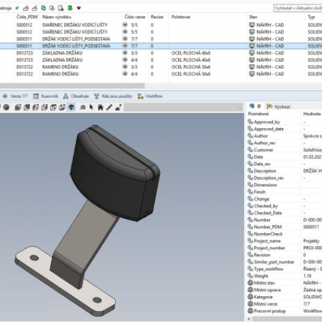Select the Místní verze property row
Screen dimensions: 322x322
tap(285, 304)
